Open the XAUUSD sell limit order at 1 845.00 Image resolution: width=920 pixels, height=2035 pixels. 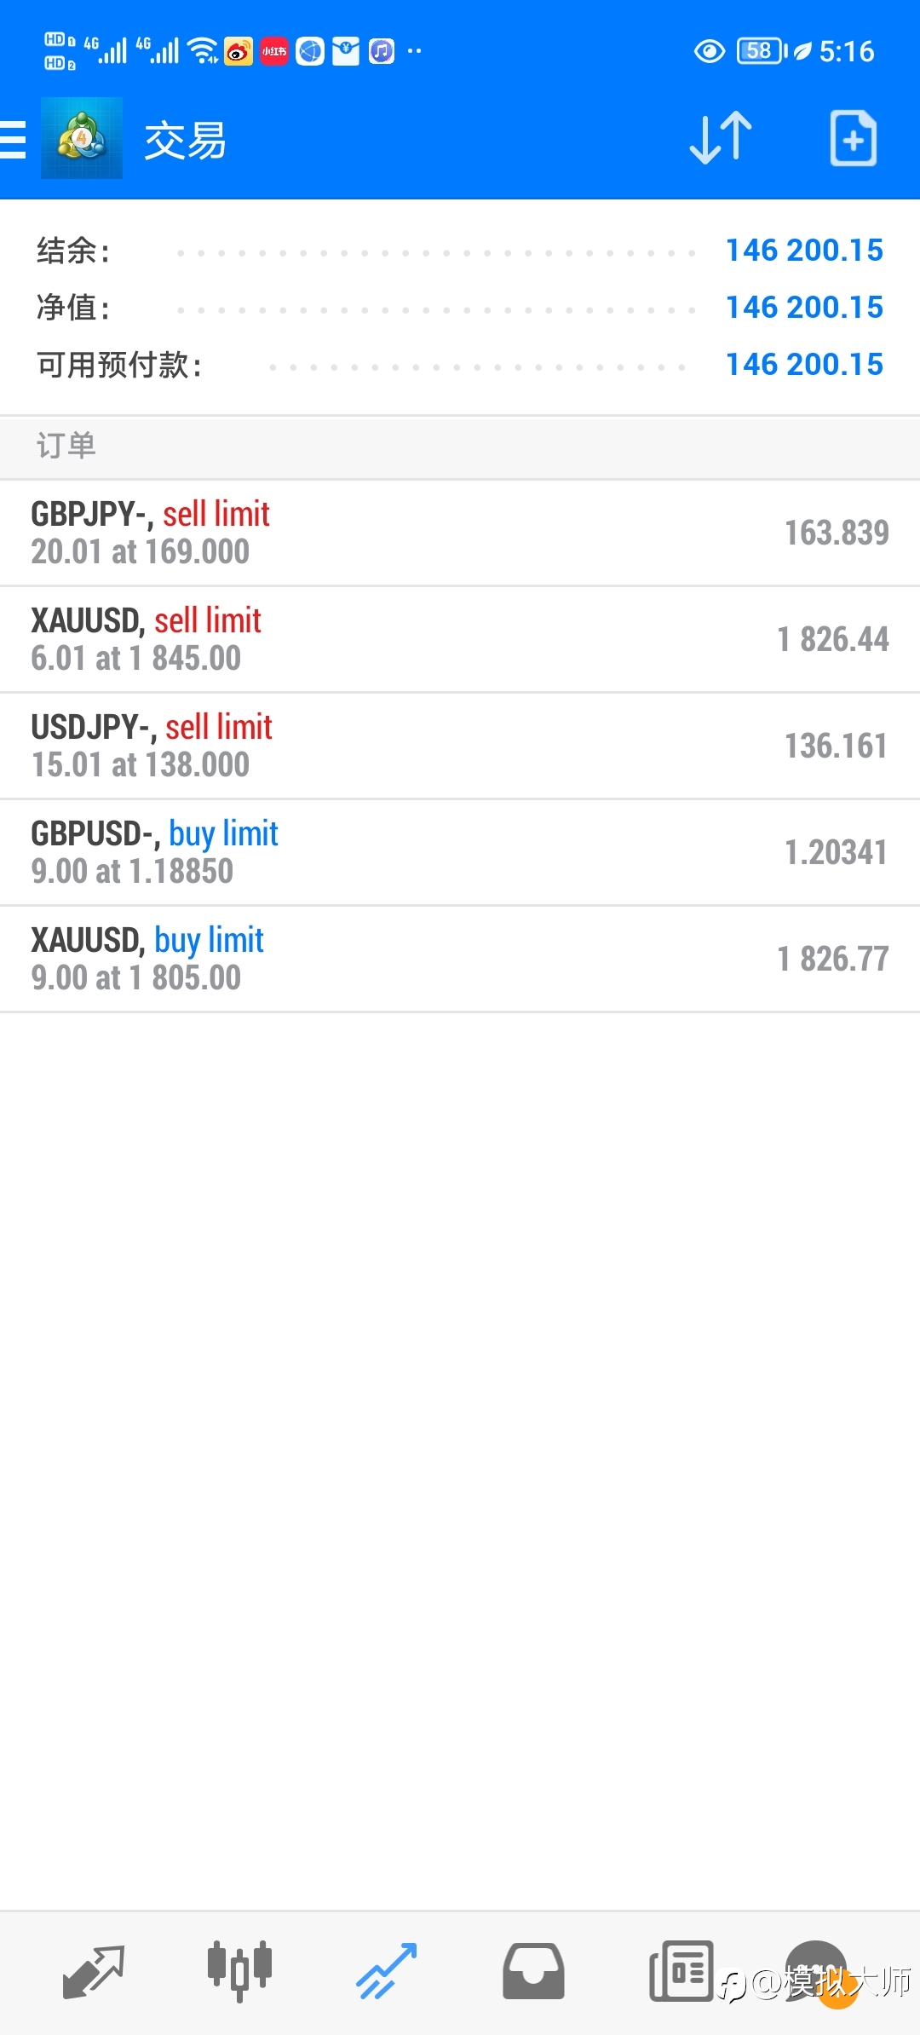(460, 639)
